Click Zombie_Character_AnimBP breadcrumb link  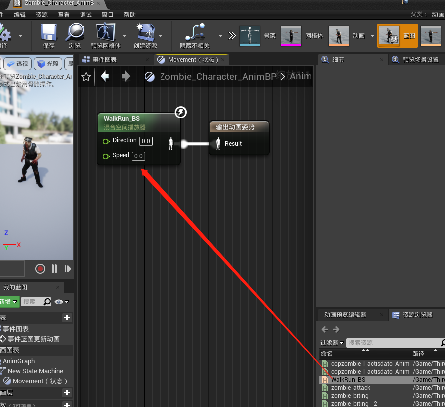point(218,77)
